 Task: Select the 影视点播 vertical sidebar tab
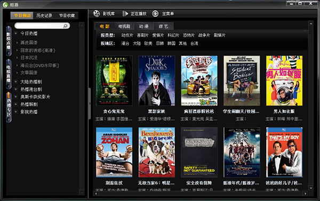(9, 41)
